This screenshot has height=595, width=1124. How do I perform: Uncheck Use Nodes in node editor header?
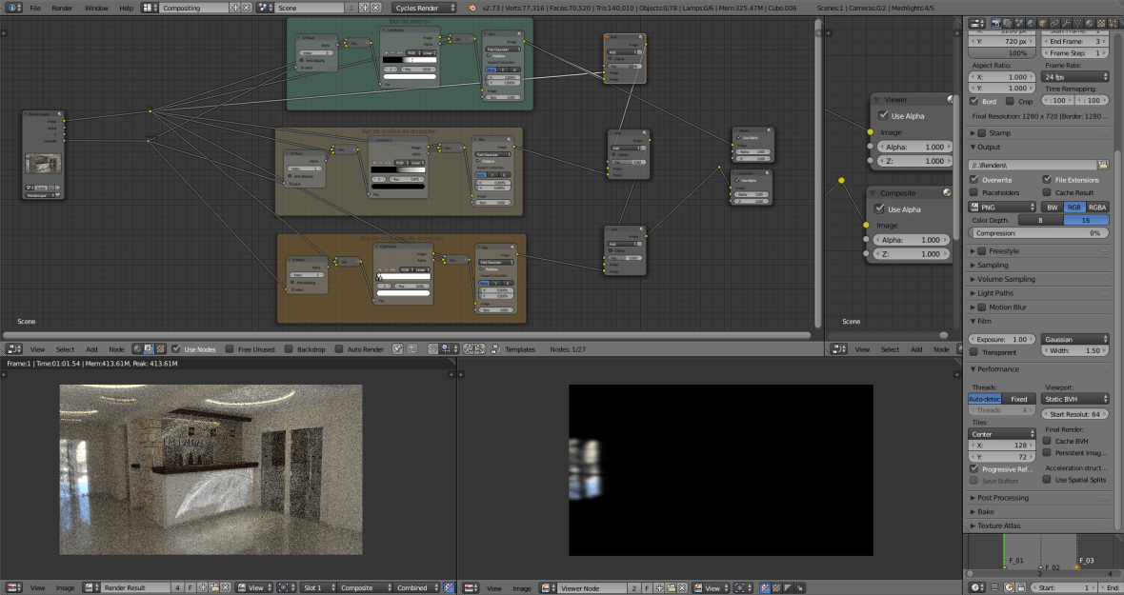[x=176, y=349]
